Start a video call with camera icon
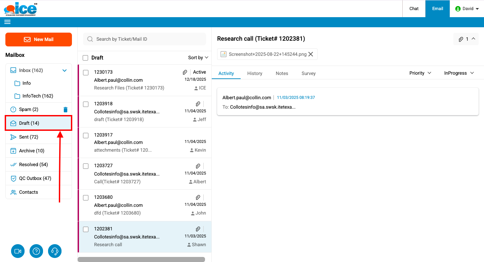Image resolution: width=484 pixels, height=262 pixels. coord(18,251)
